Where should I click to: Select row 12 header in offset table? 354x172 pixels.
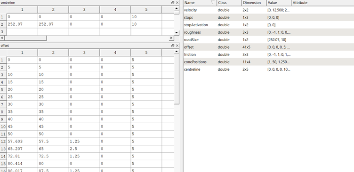[3, 142]
